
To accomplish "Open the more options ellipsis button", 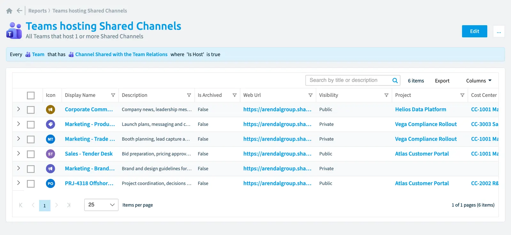I will (x=499, y=31).
